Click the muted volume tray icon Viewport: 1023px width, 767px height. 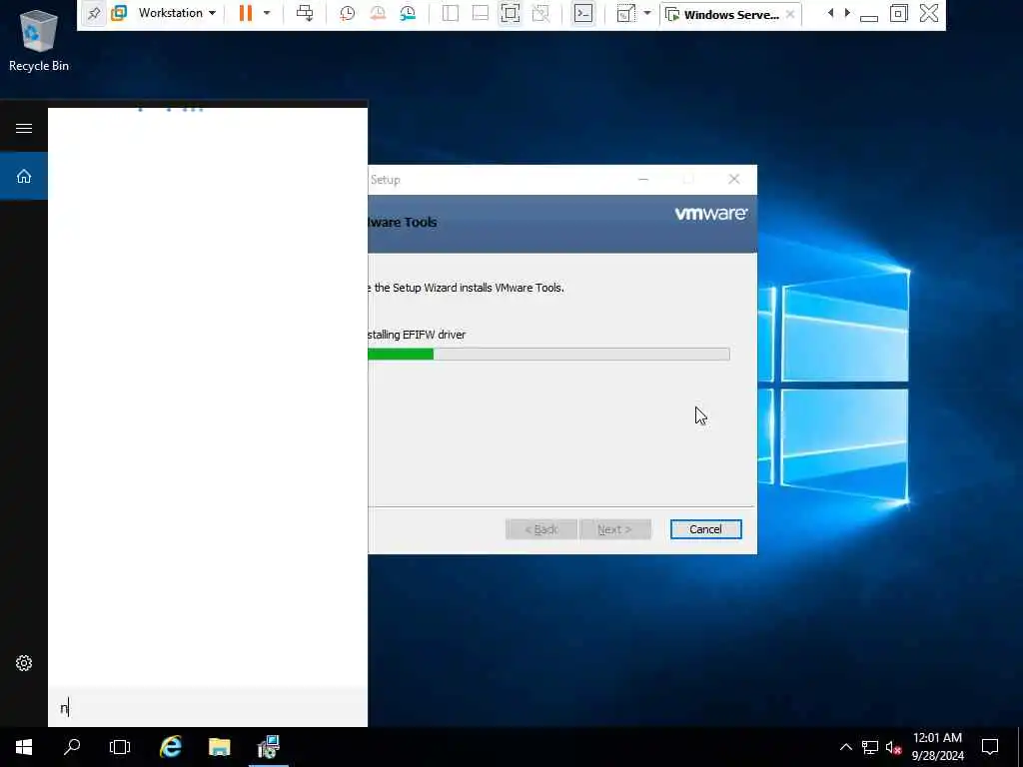(893, 747)
